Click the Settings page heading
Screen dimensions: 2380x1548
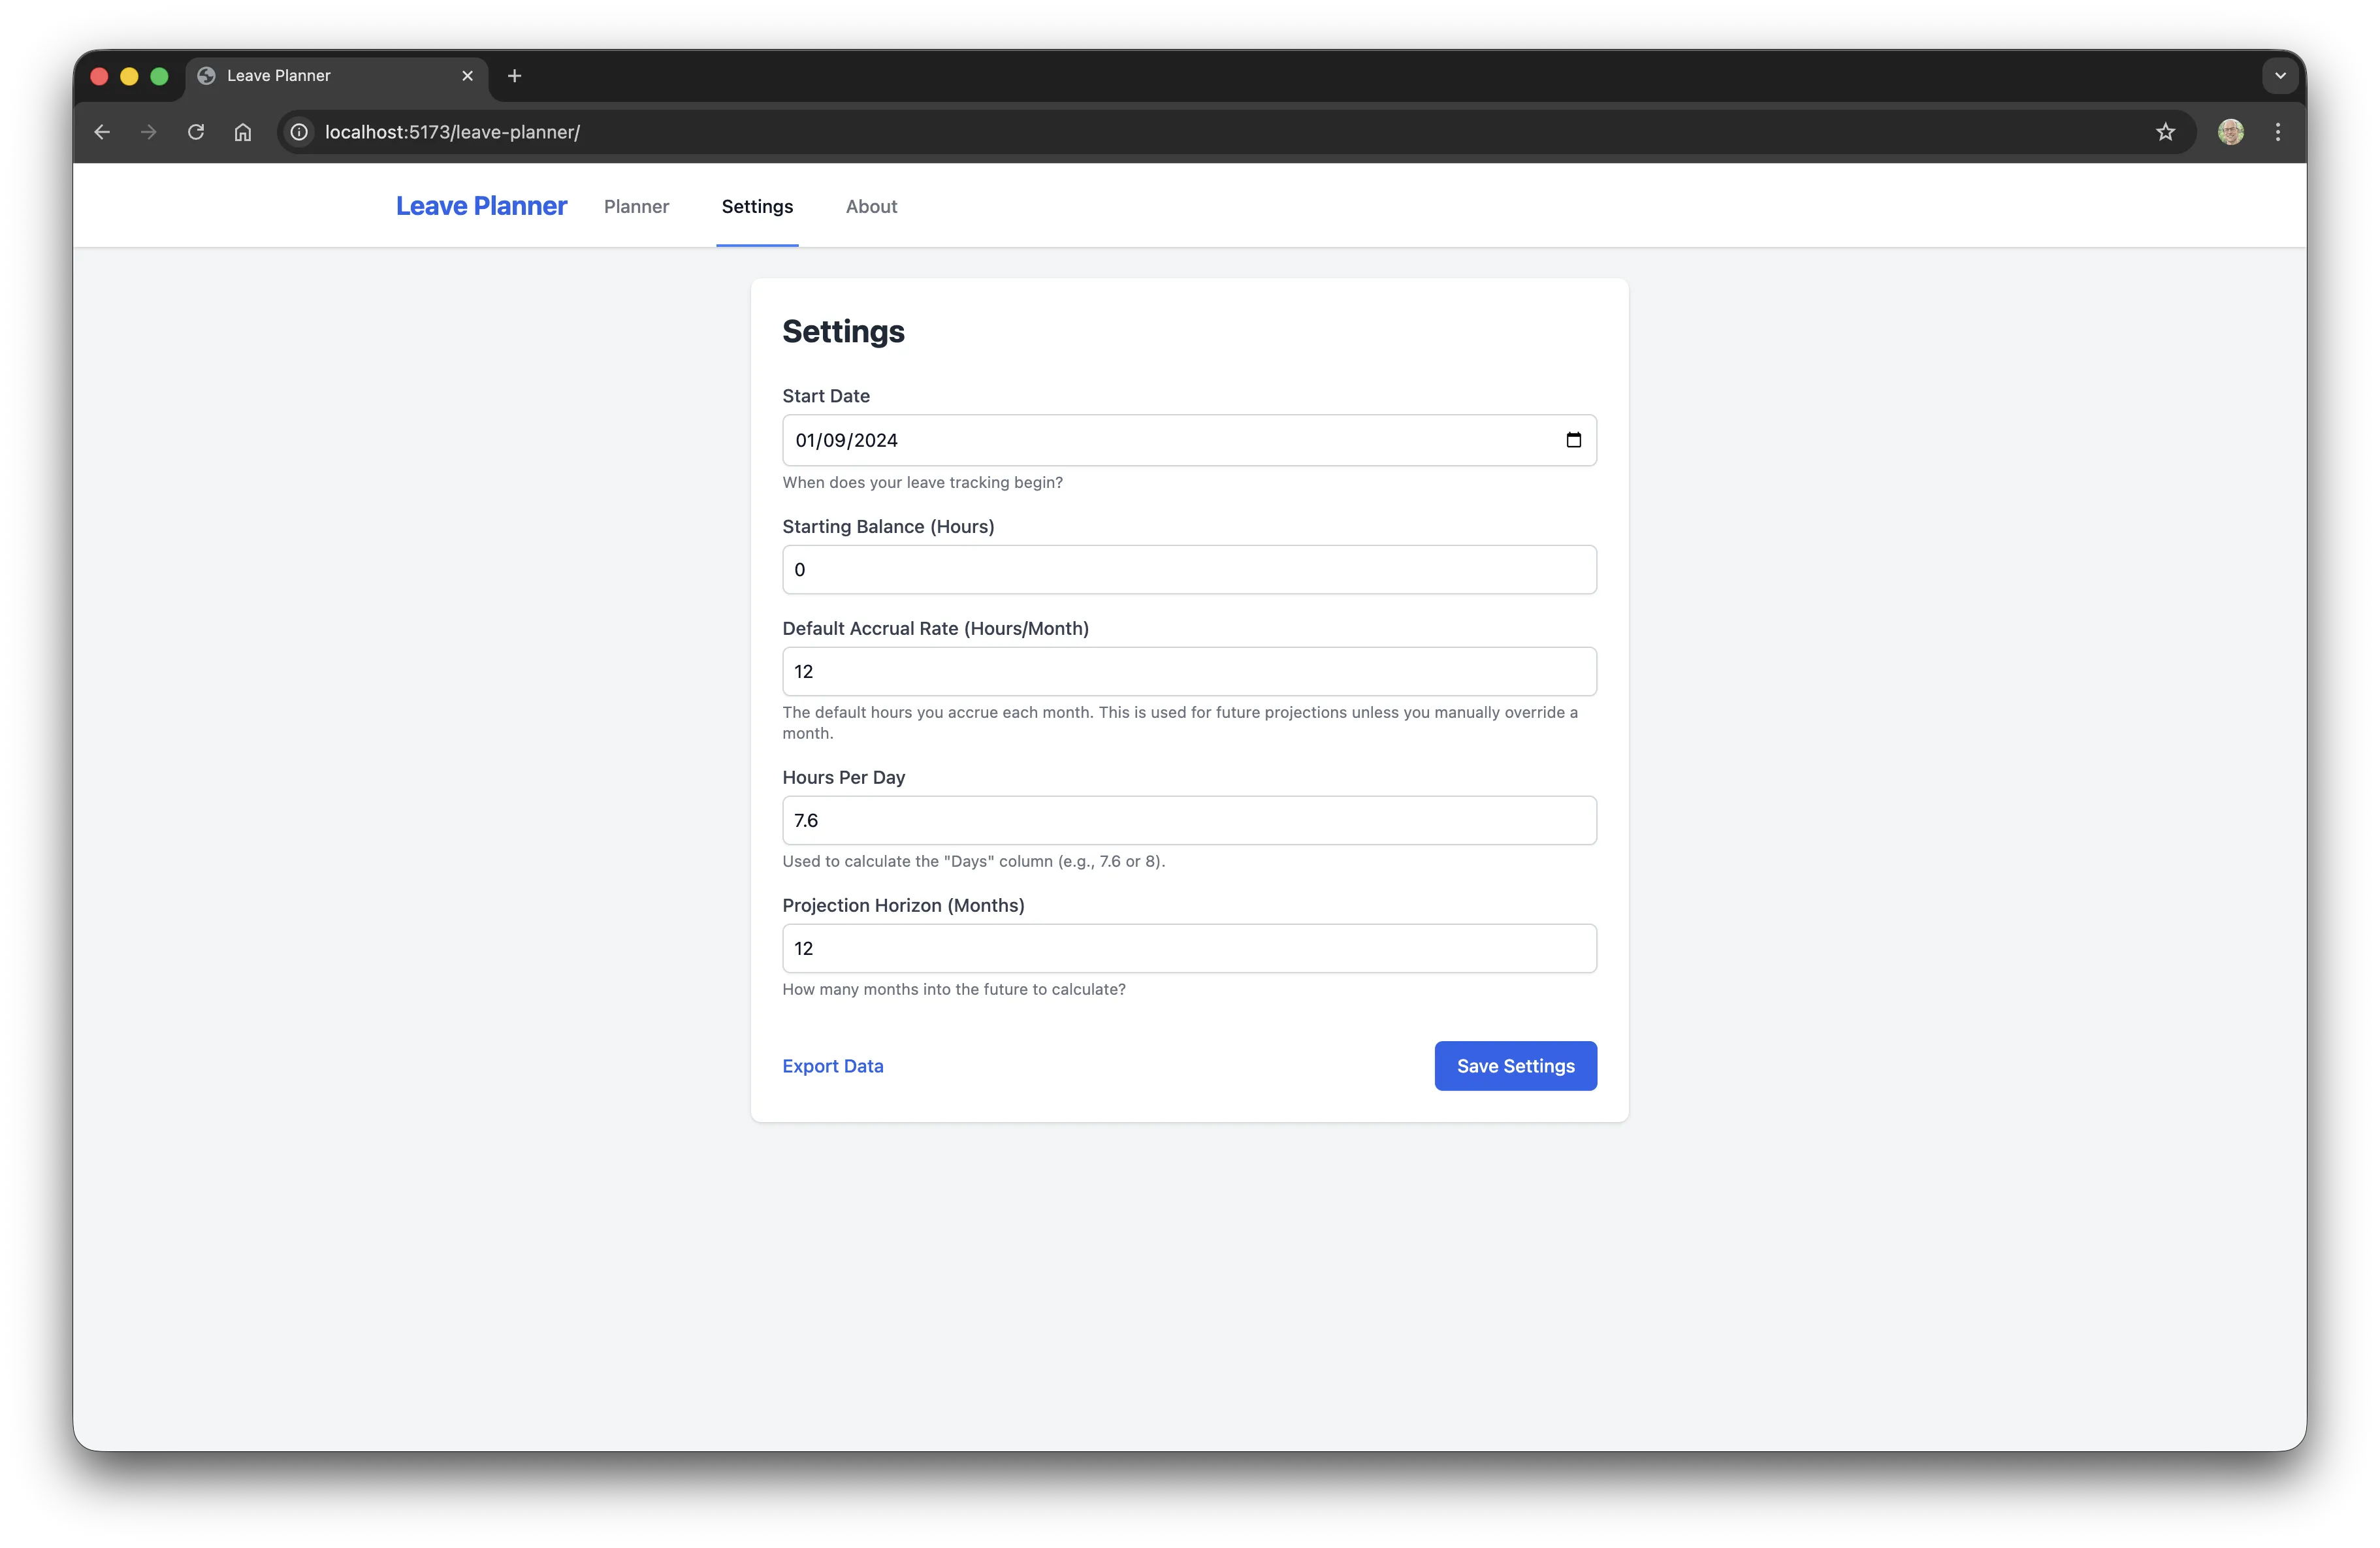[843, 331]
